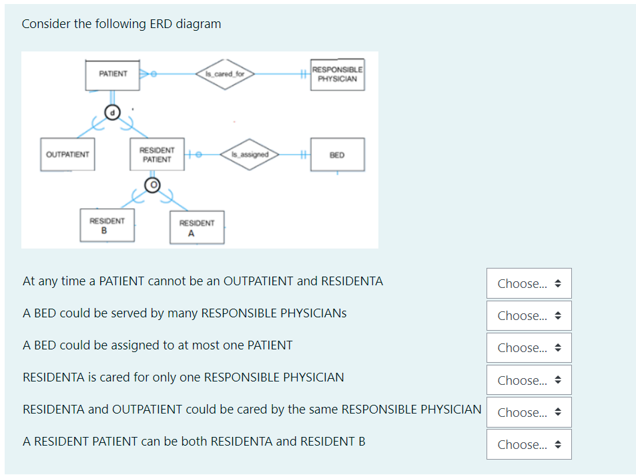This screenshot has height=475, width=636.
Task: Select the RESIDENT A entity box
Action: coord(196,227)
